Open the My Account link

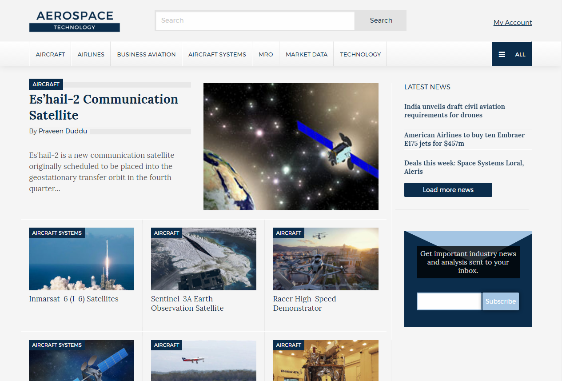(513, 23)
